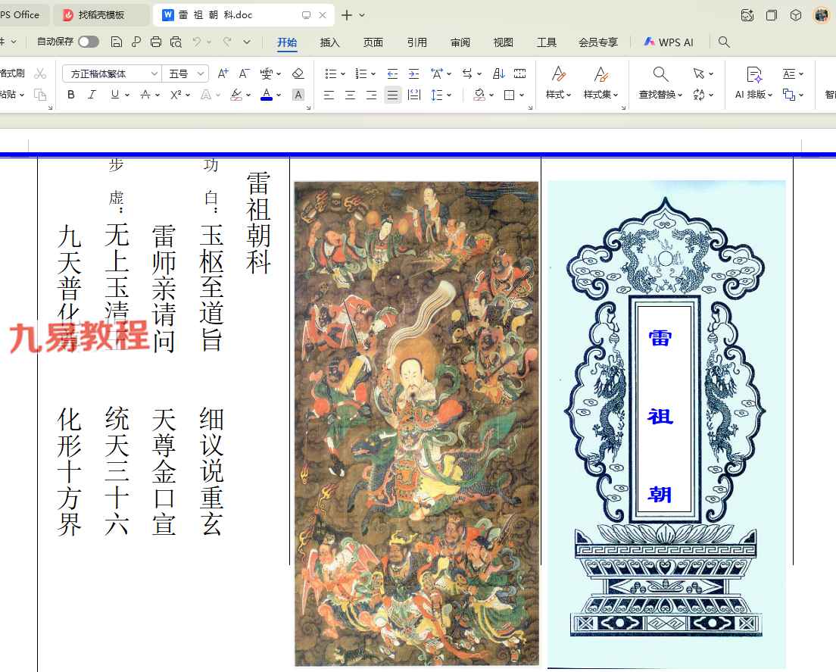
Task: Click the print icon
Action: click(156, 42)
